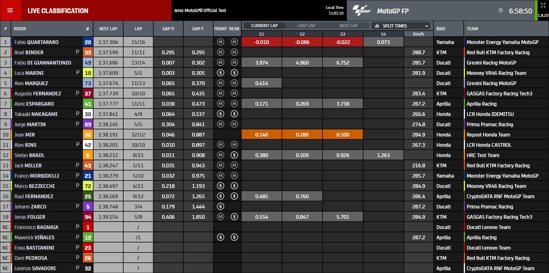Click Raul Fernandez's rear tyre S icon
The image size is (549, 273).
234,196
